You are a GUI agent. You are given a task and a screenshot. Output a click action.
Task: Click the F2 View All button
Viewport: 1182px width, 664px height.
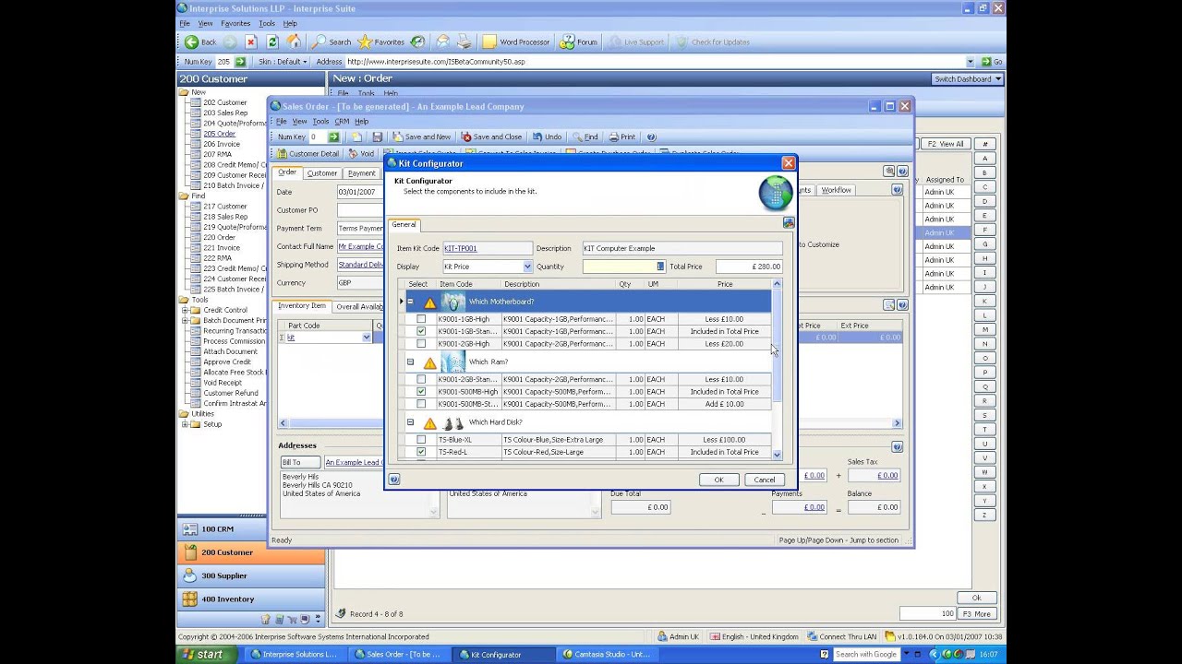tap(945, 144)
